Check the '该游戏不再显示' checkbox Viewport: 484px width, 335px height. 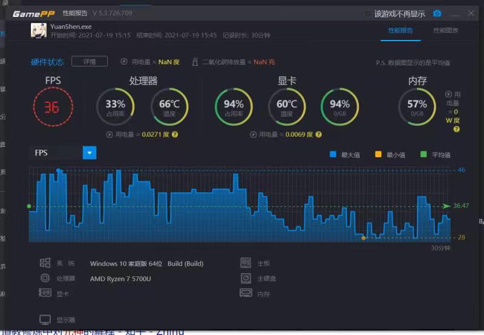click(368, 13)
